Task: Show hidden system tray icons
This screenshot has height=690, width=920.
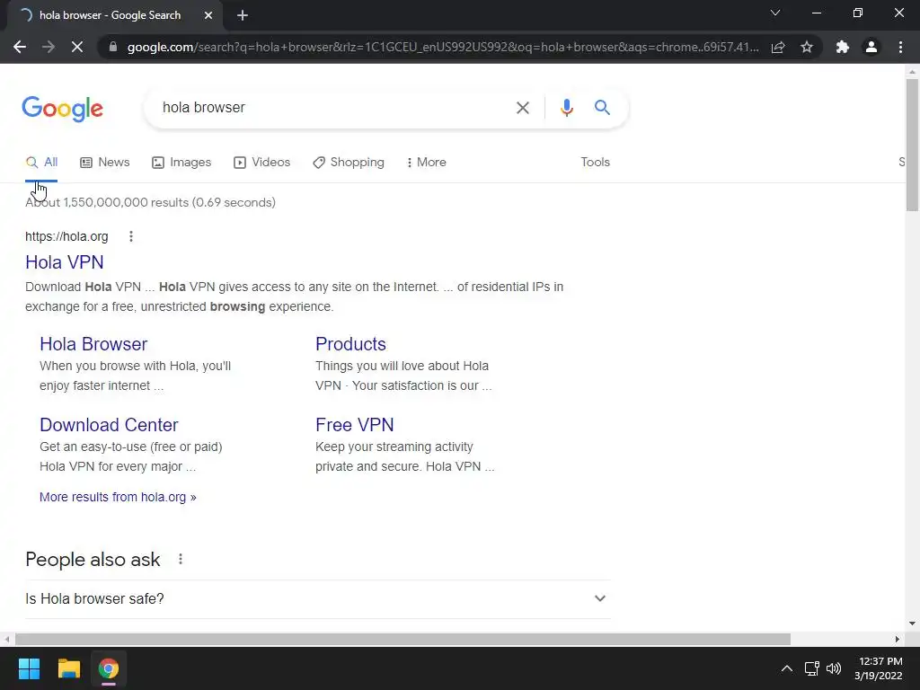Action: (786, 668)
